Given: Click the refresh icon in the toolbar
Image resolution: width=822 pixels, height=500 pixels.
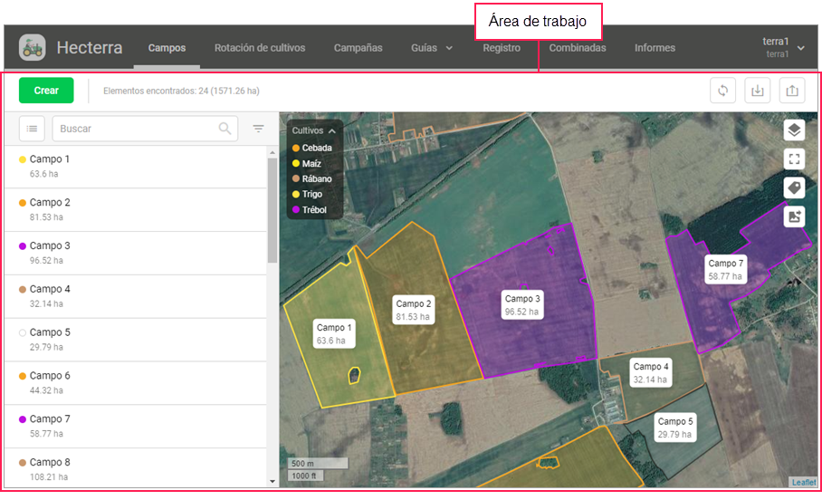Looking at the screenshot, I should pyautogui.click(x=722, y=91).
